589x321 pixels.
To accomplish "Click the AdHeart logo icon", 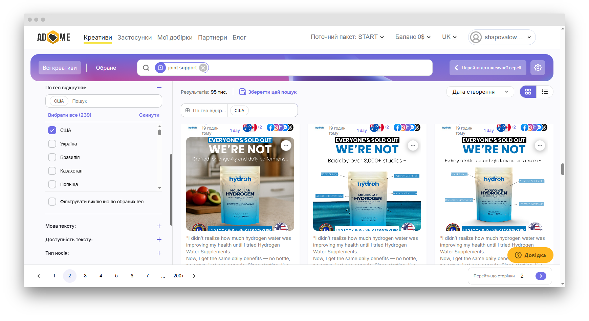I will point(53,37).
